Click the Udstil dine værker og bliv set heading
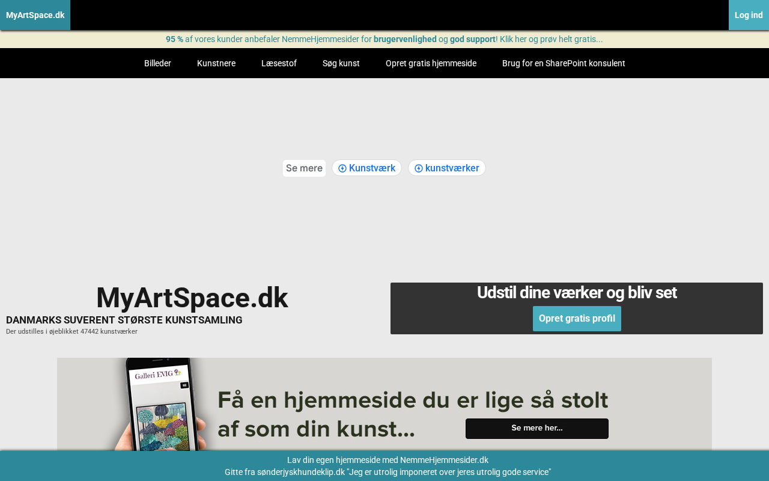Viewport: 769px width, 481px height. [x=577, y=293]
